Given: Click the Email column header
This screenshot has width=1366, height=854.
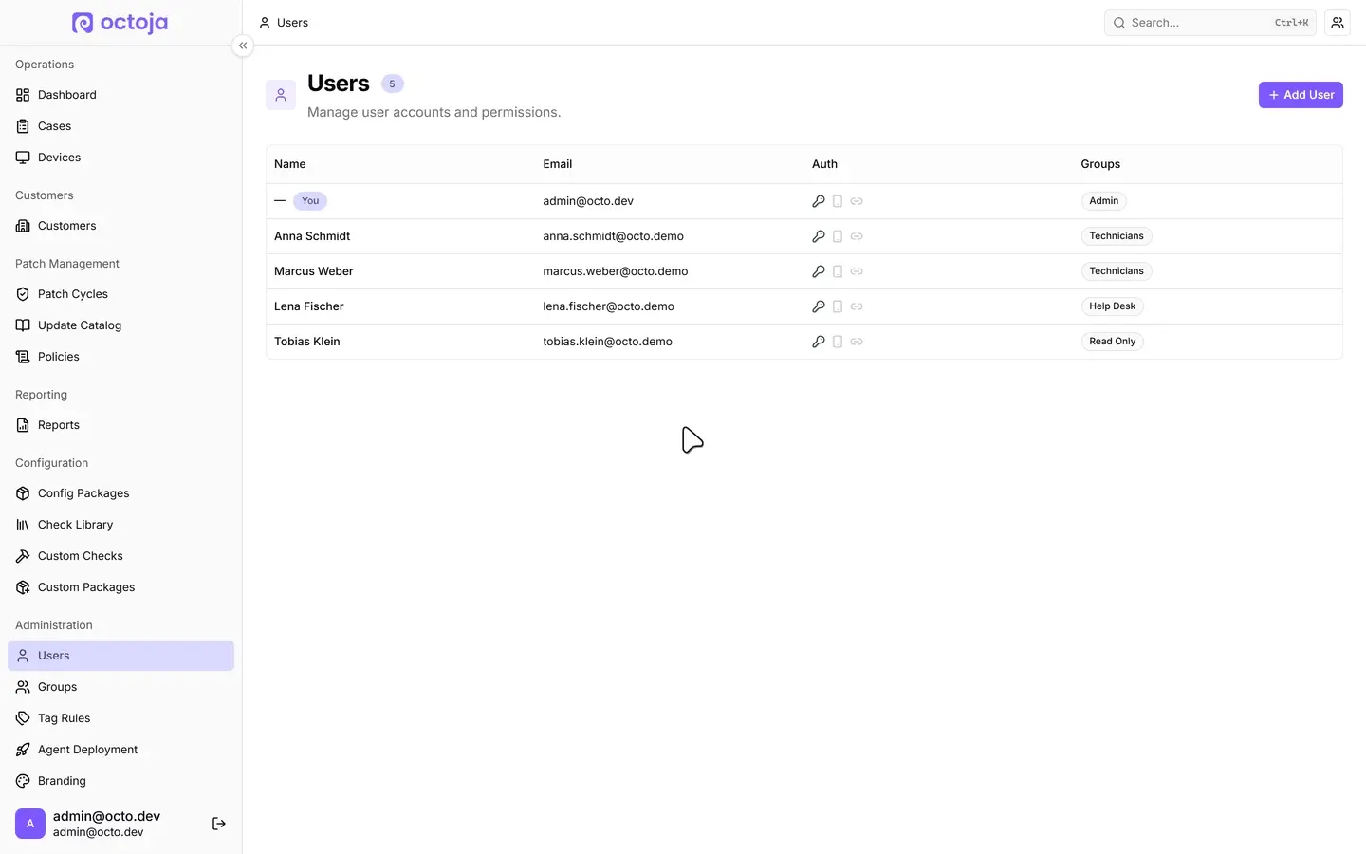Looking at the screenshot, I should click(558, 164).
